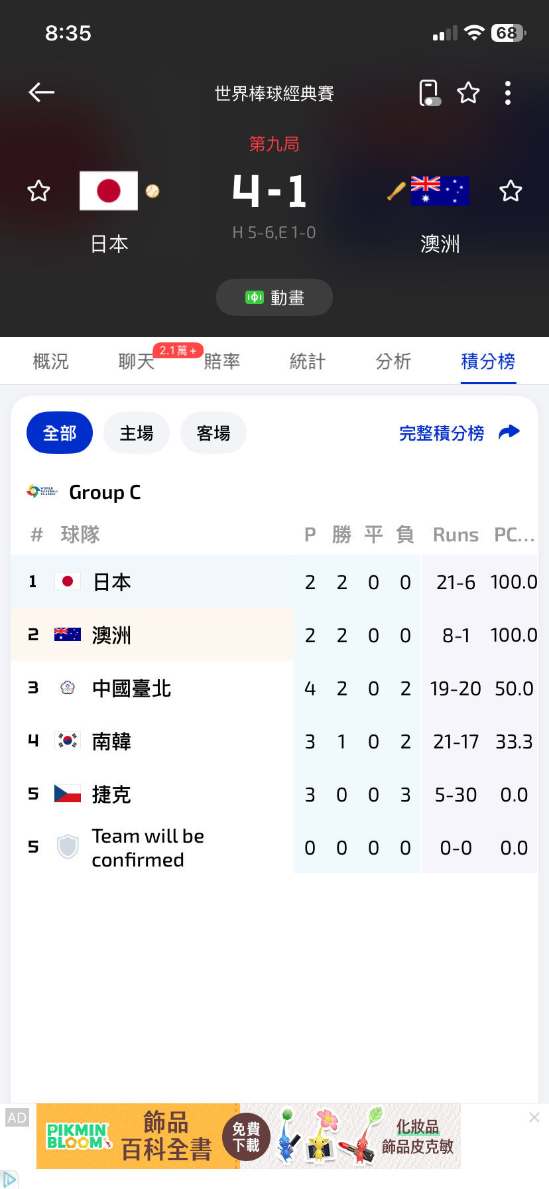Screen dimensions: 549x1189
Task: Tap the share arrow icon
Action: tap(509, 433)
